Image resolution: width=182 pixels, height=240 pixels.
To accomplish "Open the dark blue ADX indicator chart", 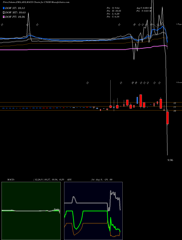I will point(93,211).
